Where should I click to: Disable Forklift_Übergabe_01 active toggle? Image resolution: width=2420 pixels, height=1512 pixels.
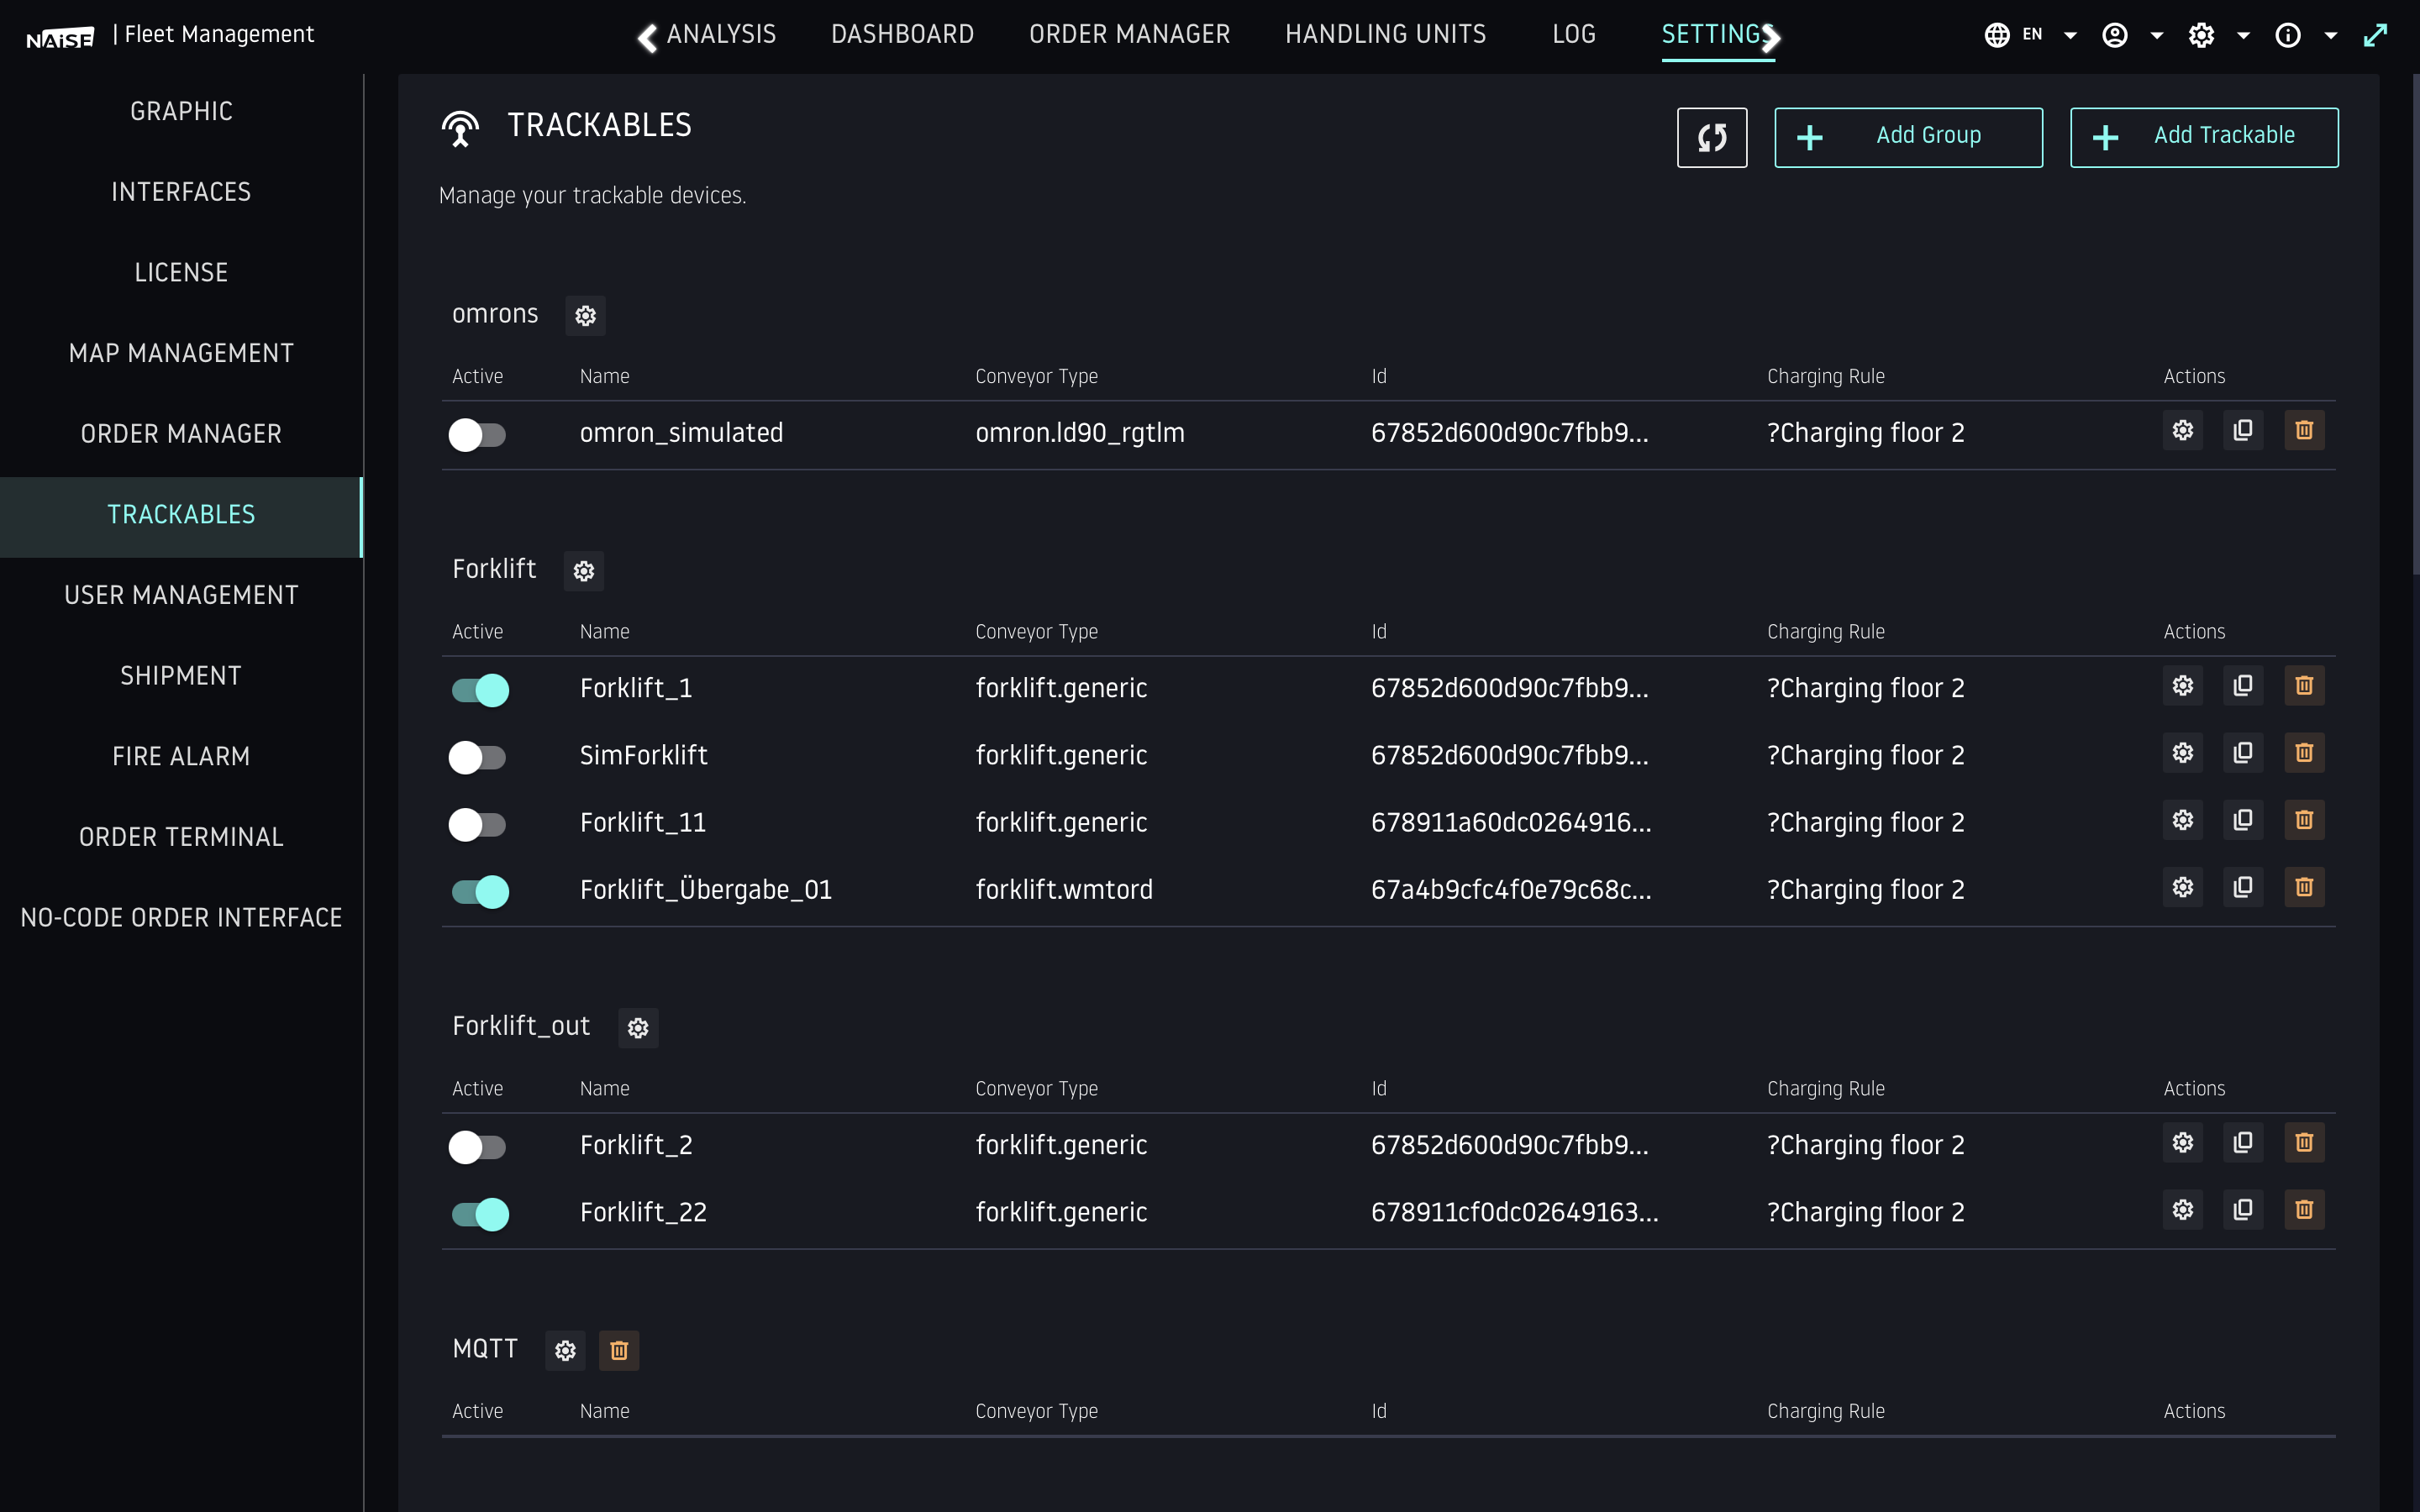click(x=480, y=891)
